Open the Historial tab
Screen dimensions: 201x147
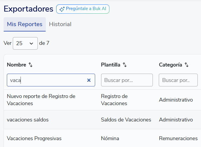click(x=60, y=24)
